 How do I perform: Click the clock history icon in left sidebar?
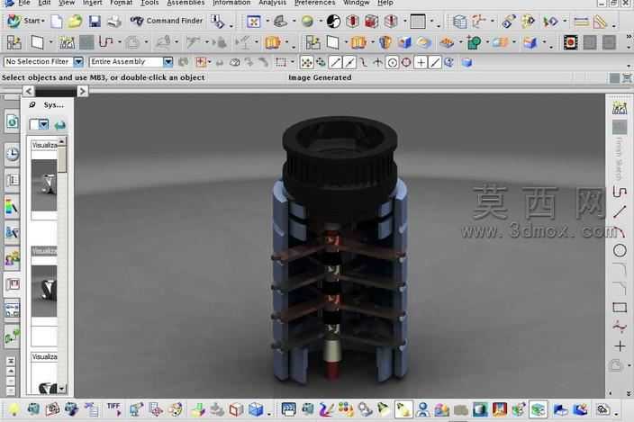pyautogui.click(x=12, y=154)
